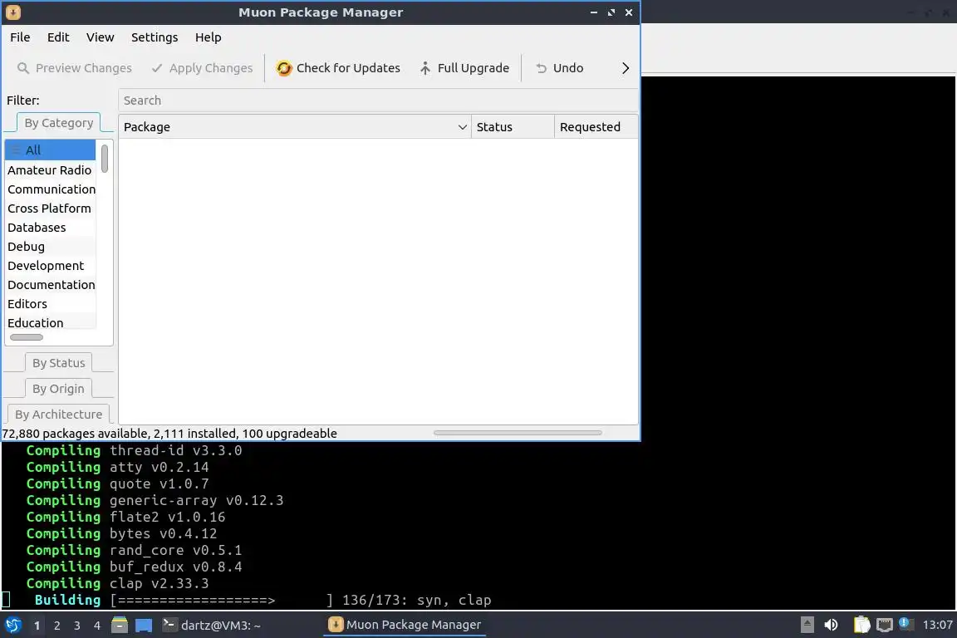Image resolution: width=957 pixels, height=638 pixels.
Task: Select the Cross Platform category
Action: (x=50, y=209)
